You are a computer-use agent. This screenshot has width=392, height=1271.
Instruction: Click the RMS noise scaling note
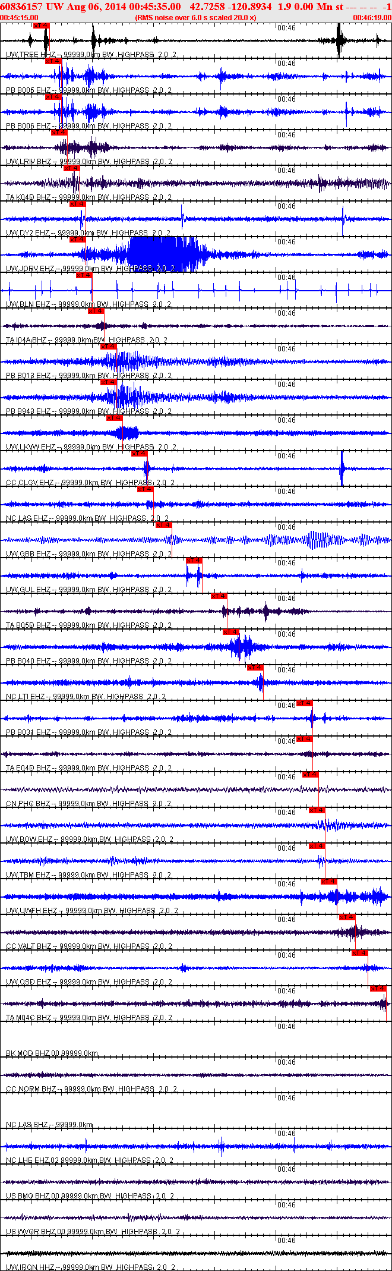coord(196,18)
